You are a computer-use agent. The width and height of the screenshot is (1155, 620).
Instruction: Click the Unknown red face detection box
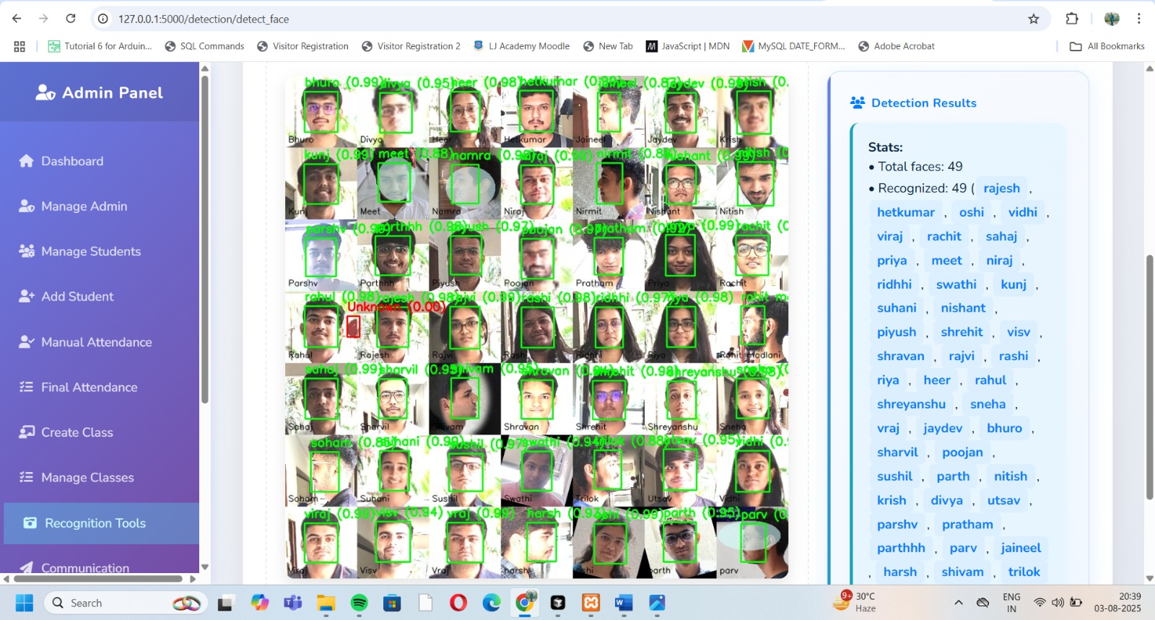point(353,327)
